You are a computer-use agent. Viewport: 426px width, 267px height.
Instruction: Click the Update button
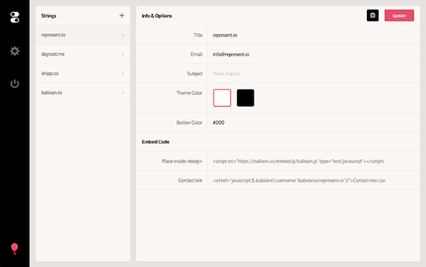point(399,16)
